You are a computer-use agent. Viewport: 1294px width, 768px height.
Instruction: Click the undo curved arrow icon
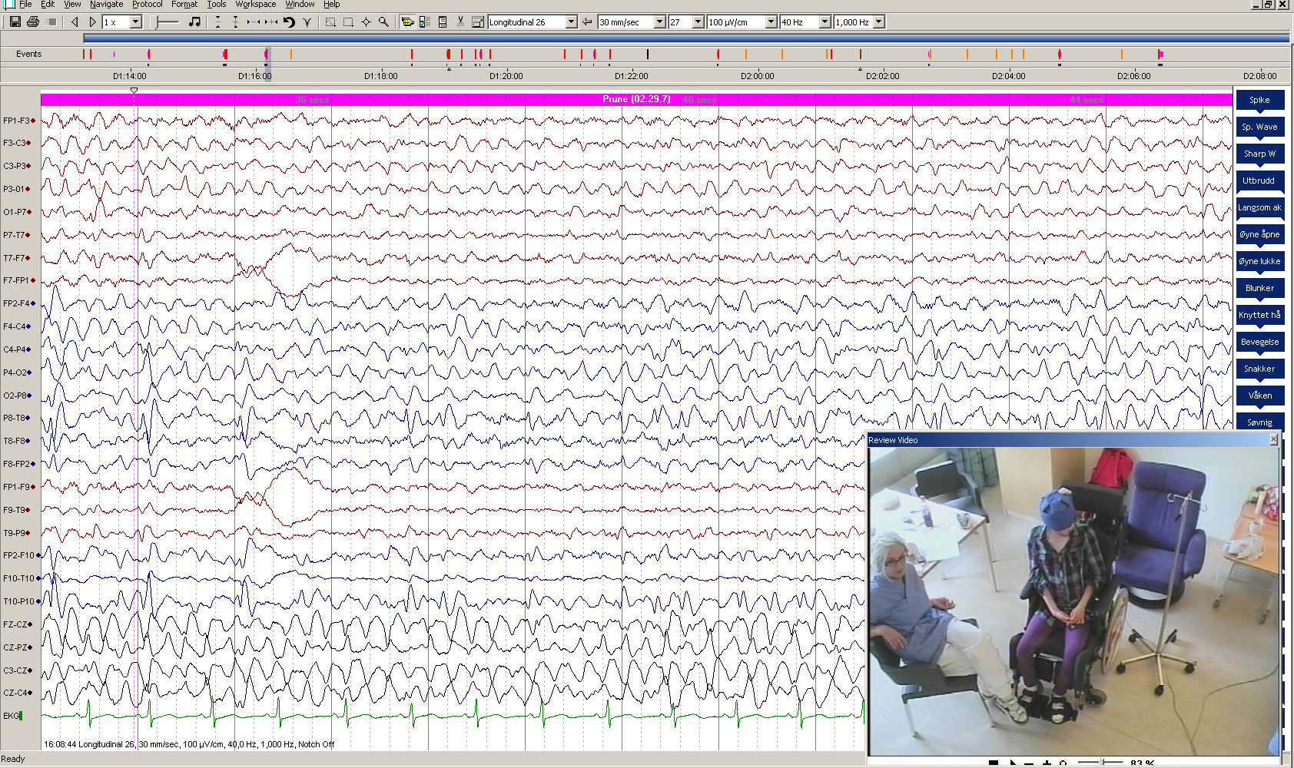289,22
